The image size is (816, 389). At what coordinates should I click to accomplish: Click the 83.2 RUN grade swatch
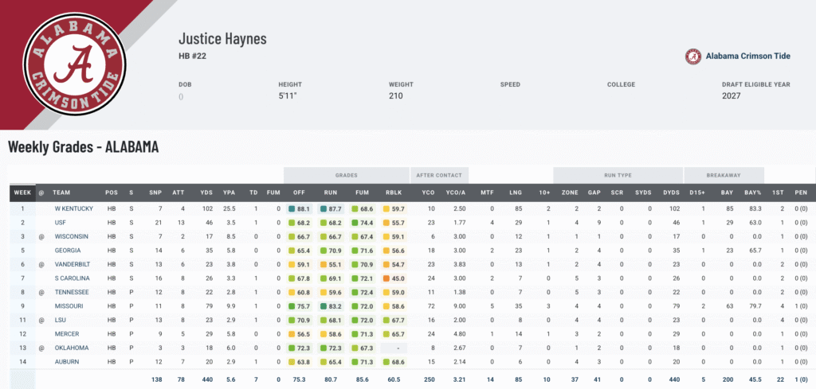pos(324,306)
